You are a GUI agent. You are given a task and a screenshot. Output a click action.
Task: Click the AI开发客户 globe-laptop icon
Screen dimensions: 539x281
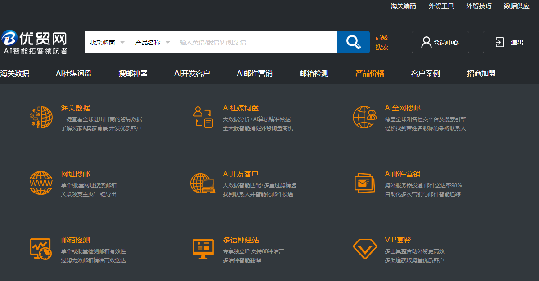point(203,183)
